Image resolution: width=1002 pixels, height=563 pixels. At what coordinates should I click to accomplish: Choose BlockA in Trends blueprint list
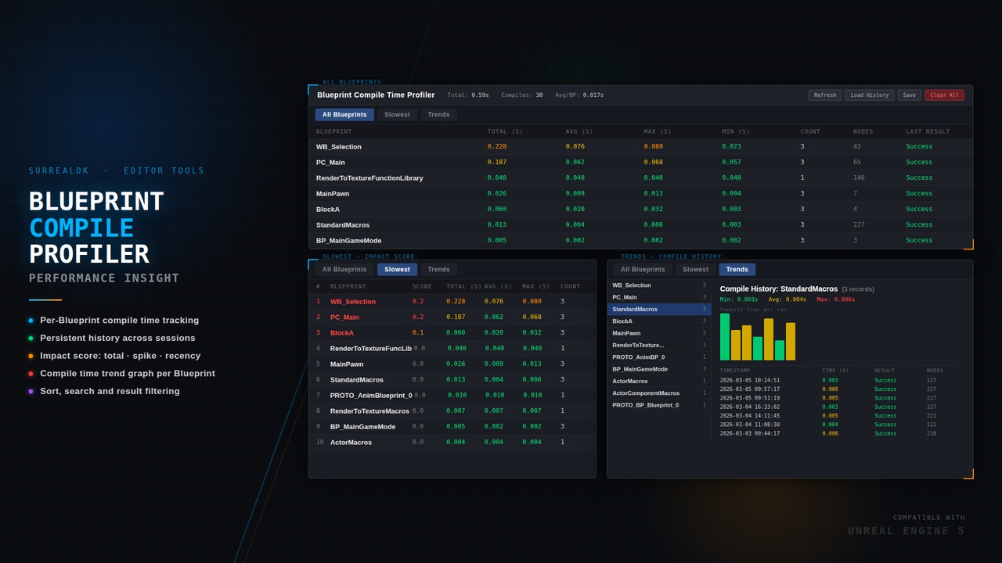coord(659,321)
